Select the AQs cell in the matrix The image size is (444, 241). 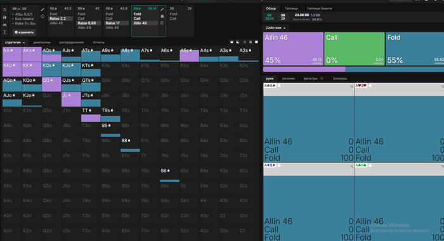pyautogui.click(x=51, y=55)
